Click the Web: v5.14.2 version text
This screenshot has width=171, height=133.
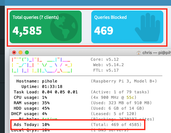coord(109,65)
